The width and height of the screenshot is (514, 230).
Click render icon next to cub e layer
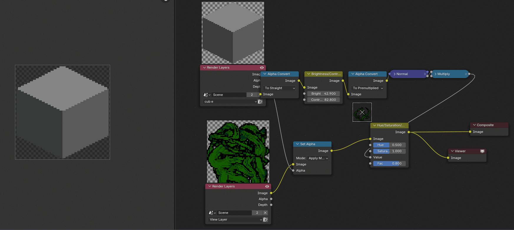[260, 102]
